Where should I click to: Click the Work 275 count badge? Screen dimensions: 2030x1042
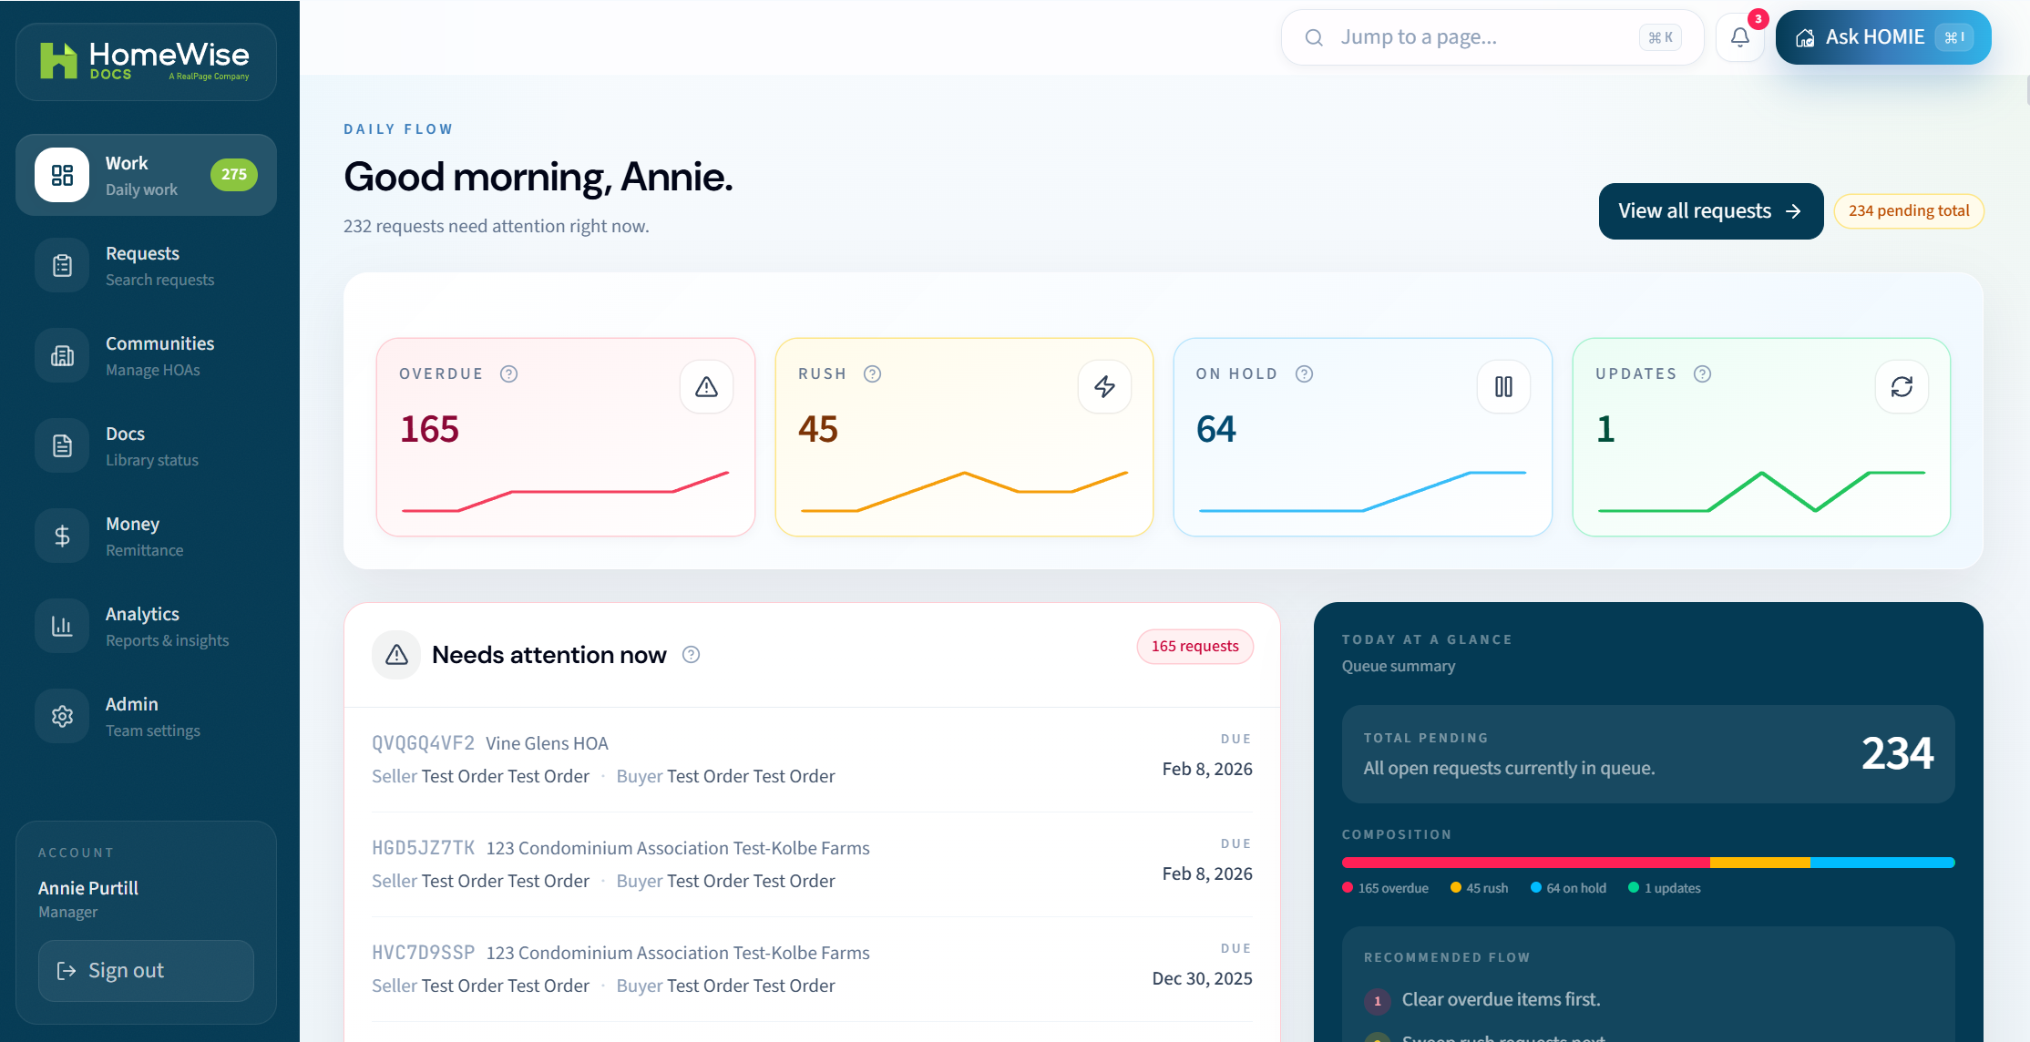(x=234, y=175)
